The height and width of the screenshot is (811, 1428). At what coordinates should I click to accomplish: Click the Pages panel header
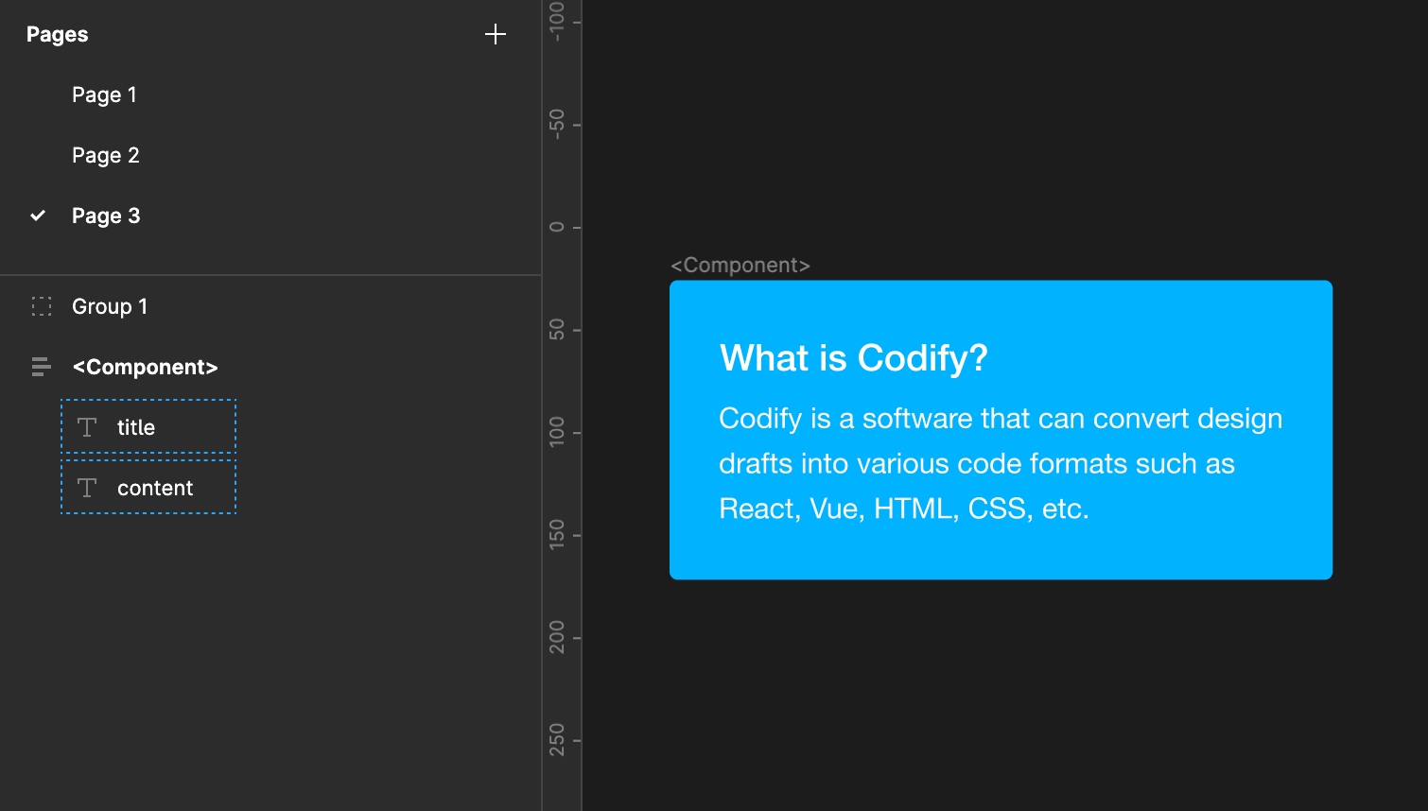coord(58,35)
